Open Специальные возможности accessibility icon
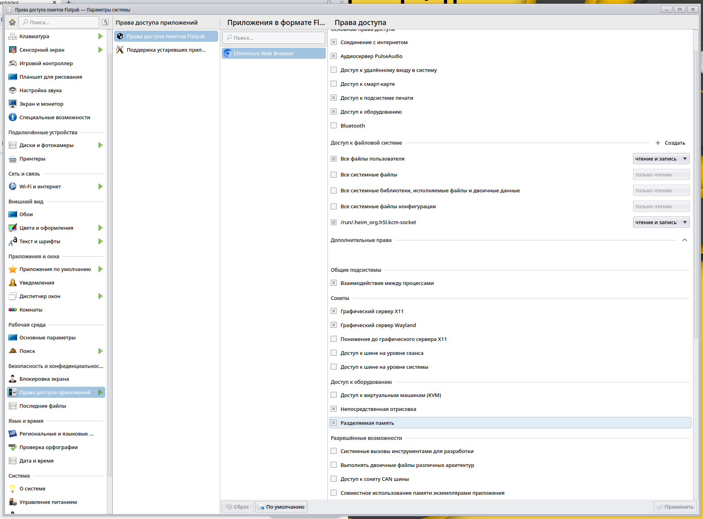The height and width of the screenshot is (519, 703). point(13,117)
